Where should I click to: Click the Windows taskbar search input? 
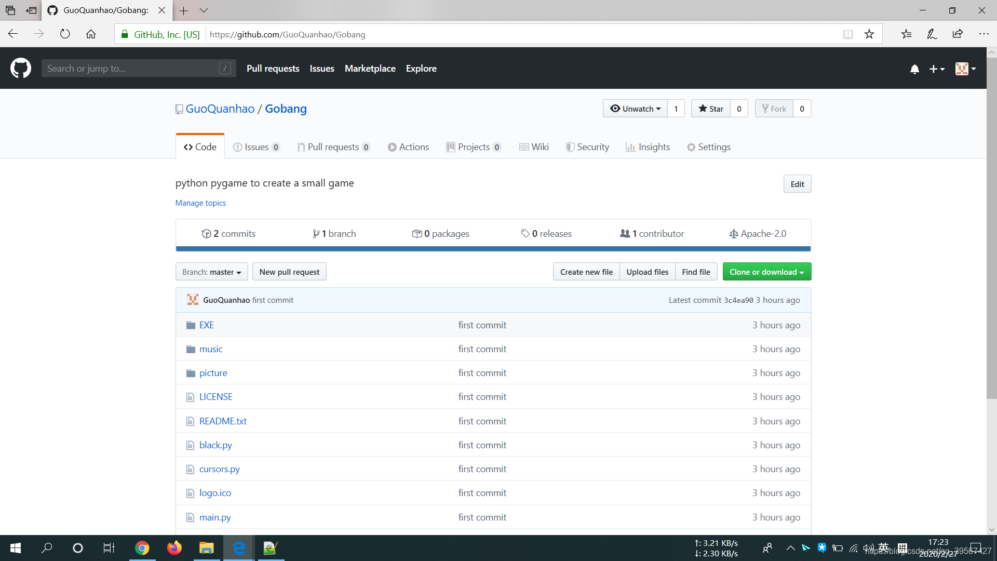coord(48,547)
